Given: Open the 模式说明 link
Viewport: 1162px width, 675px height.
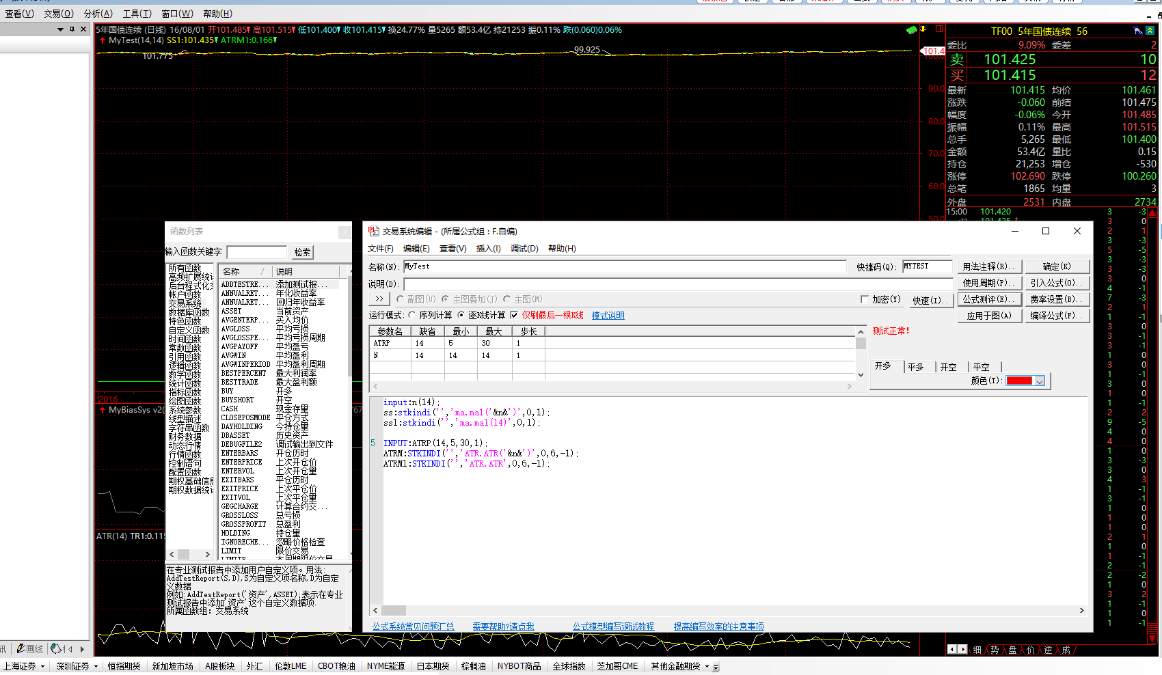Looking at the screenshot, I should point(608,315).
